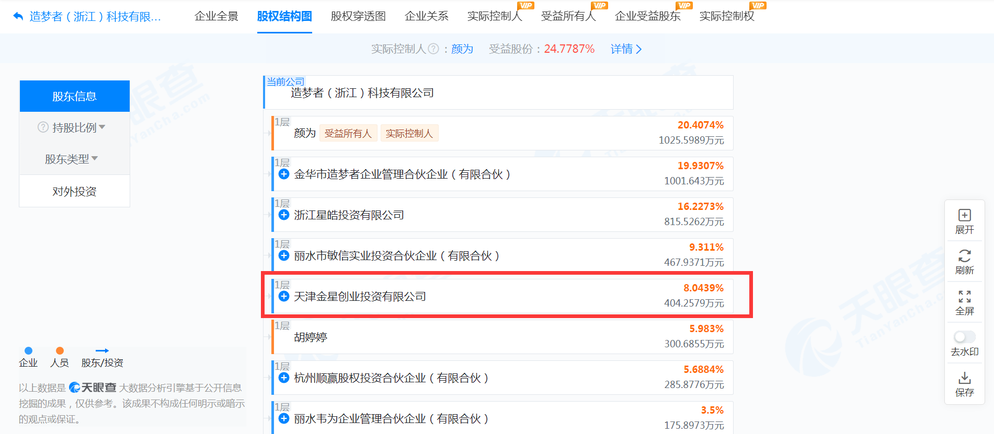The width and height of the screenshot is (994, 434).
Task: Click the current company 造梦者（浙江）科技有限公司 row
Action: pos(498,92)
